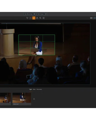Select the arrow pointer tool
The height and width of the screenshot is (120, 96).
pos(27,18)
